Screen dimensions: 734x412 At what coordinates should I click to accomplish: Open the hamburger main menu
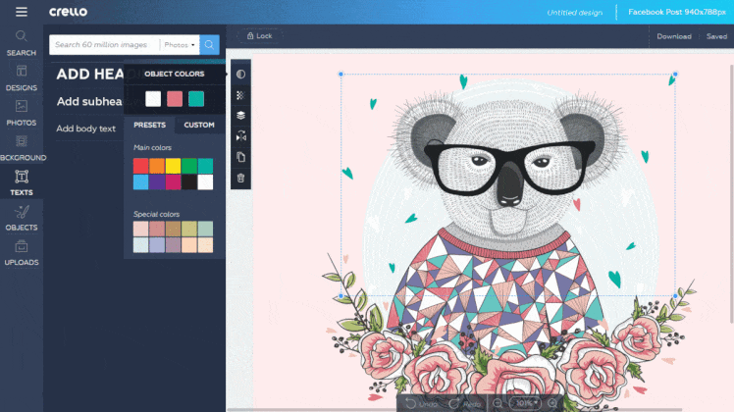pos(21,12)
